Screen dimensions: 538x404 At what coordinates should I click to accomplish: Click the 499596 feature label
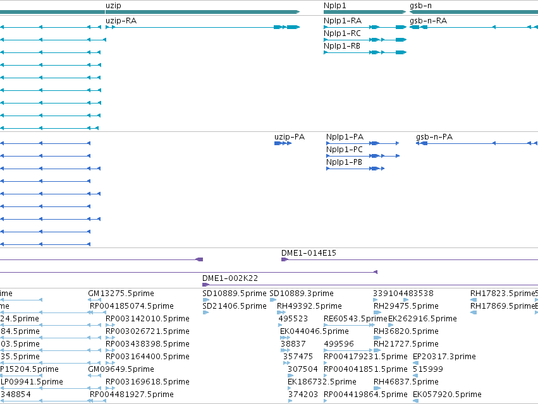(339, 343)
